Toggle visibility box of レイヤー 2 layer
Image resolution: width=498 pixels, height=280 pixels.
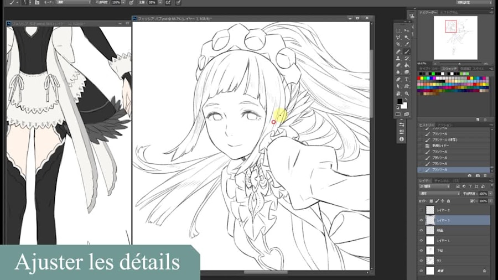[x=421, y=210]
